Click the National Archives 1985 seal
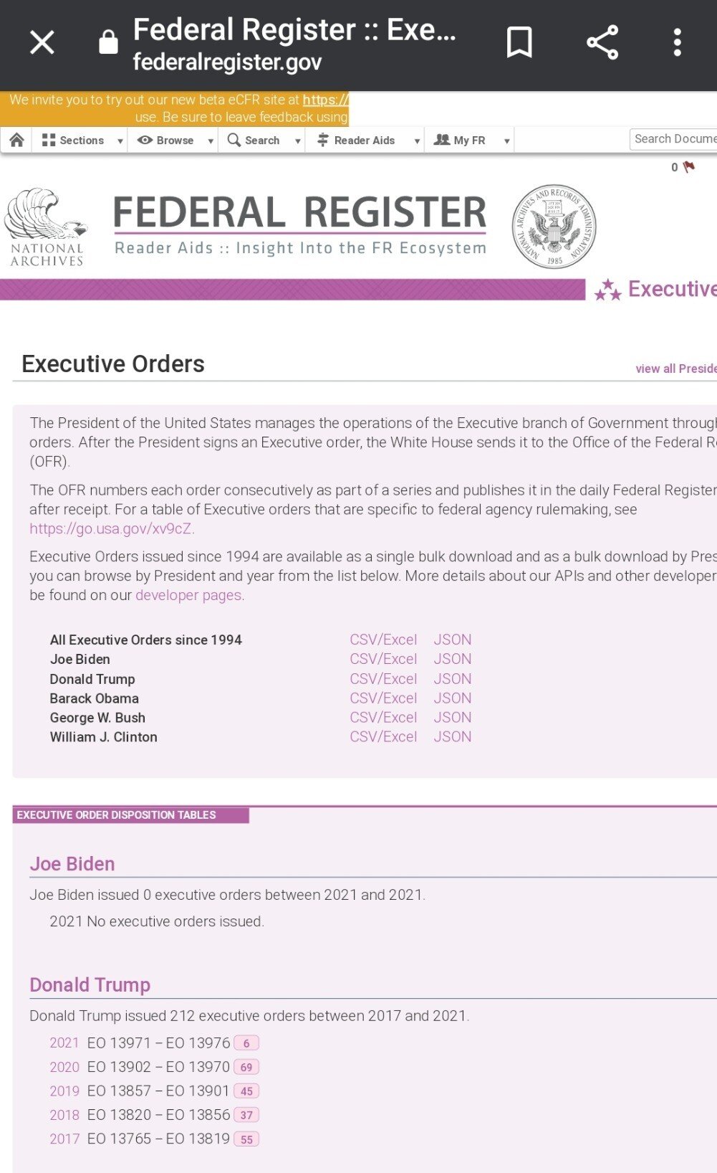Image resolution: width=717 pixels, height=1173 pixels. pyautogui.click(x=554, y=227)
